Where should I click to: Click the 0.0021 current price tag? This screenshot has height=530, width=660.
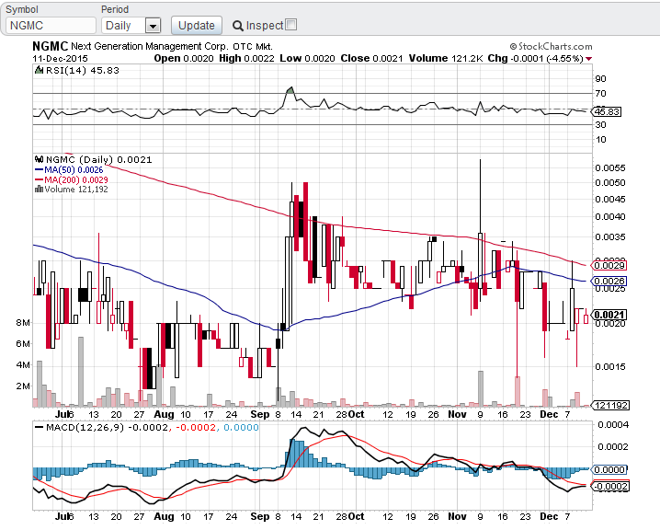point(609,315)
